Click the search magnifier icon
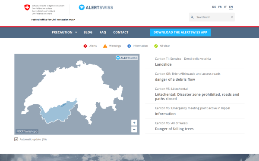Screen dimensions: 259x161 [x=192, y=17]
